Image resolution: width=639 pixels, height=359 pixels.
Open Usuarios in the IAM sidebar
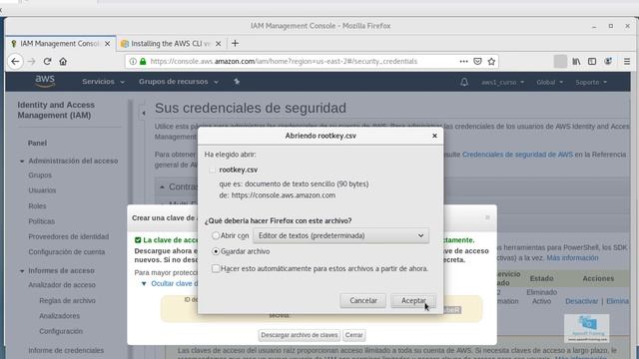[42, 190]
